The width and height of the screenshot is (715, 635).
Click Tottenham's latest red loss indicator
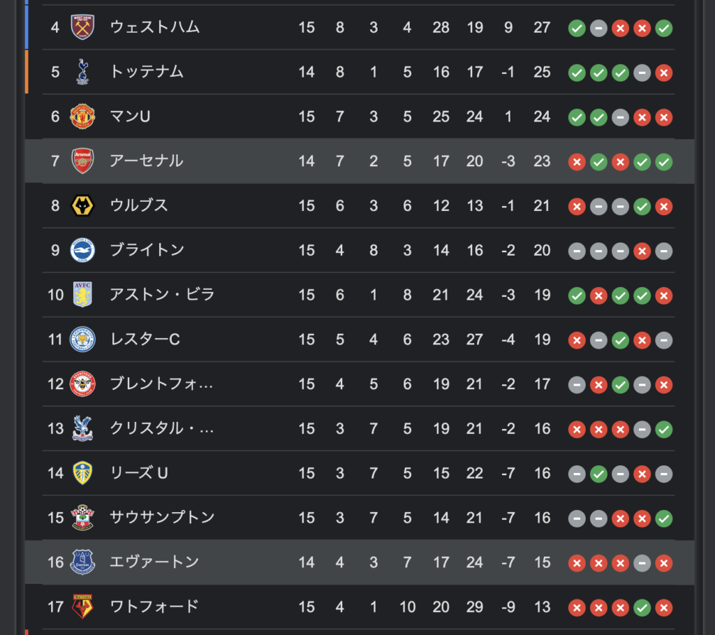pyautogui.click(x=664, y=73)
